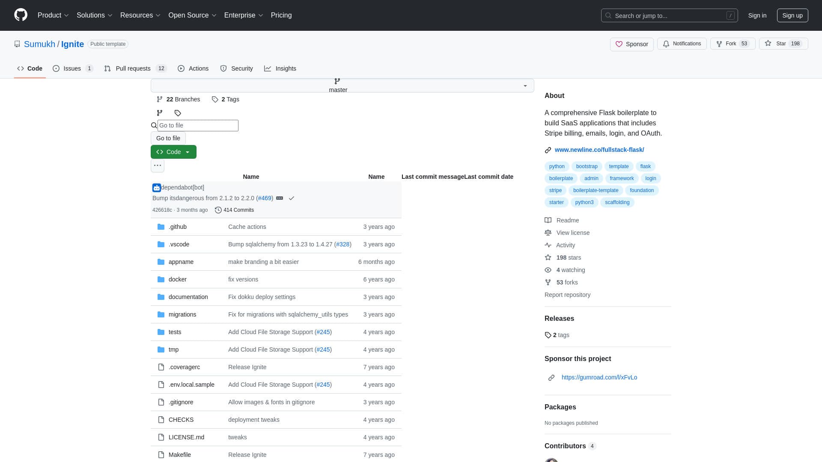This screenshot has height=462, width=822.
Task: Click the branches icon below branch count
Action: 160,113
